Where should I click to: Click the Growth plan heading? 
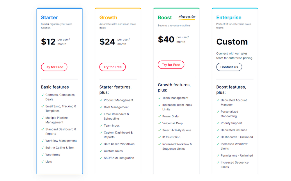point(108,17)
